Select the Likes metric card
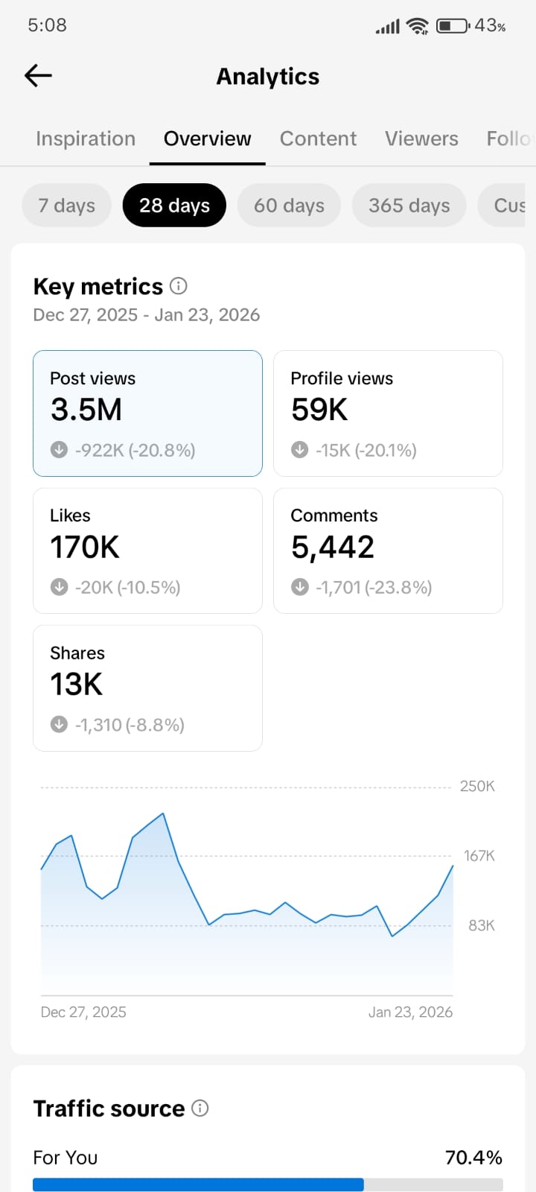Viewport: 536px width, 1192px height. point(147,551)
